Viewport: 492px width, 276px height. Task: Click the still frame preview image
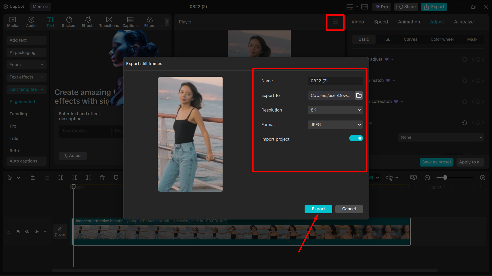(x=190, y=134)
